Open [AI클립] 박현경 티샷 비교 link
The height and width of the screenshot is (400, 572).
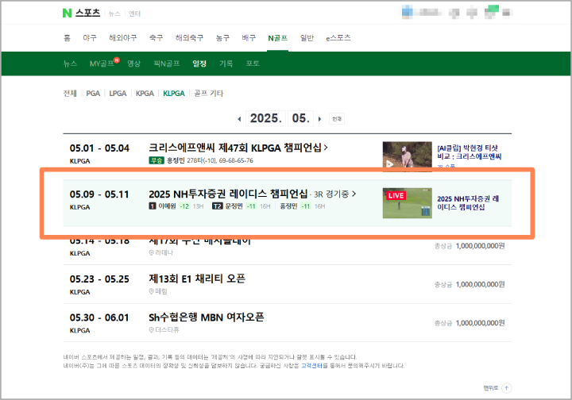(470, 152)
